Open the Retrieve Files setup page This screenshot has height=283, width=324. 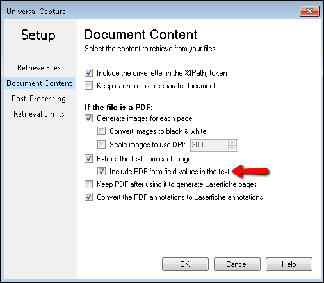(x=39, y=68)
